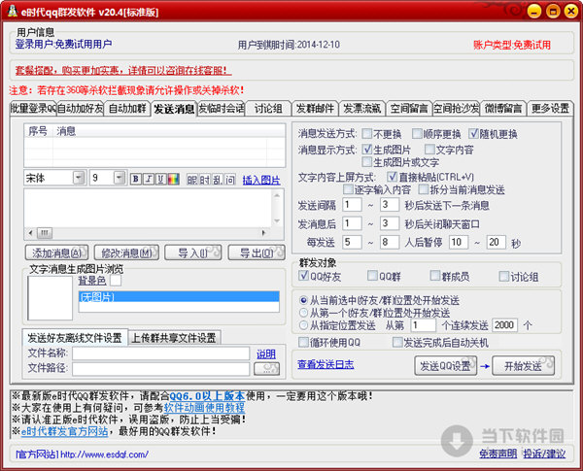Open 查看发送日志 link
This screenshot has width=583, height=471.
click(326, 365)
